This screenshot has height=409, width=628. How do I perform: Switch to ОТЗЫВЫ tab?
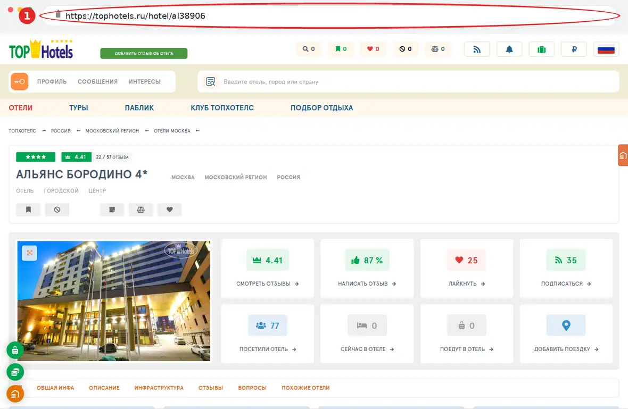[x=211, y=388]
